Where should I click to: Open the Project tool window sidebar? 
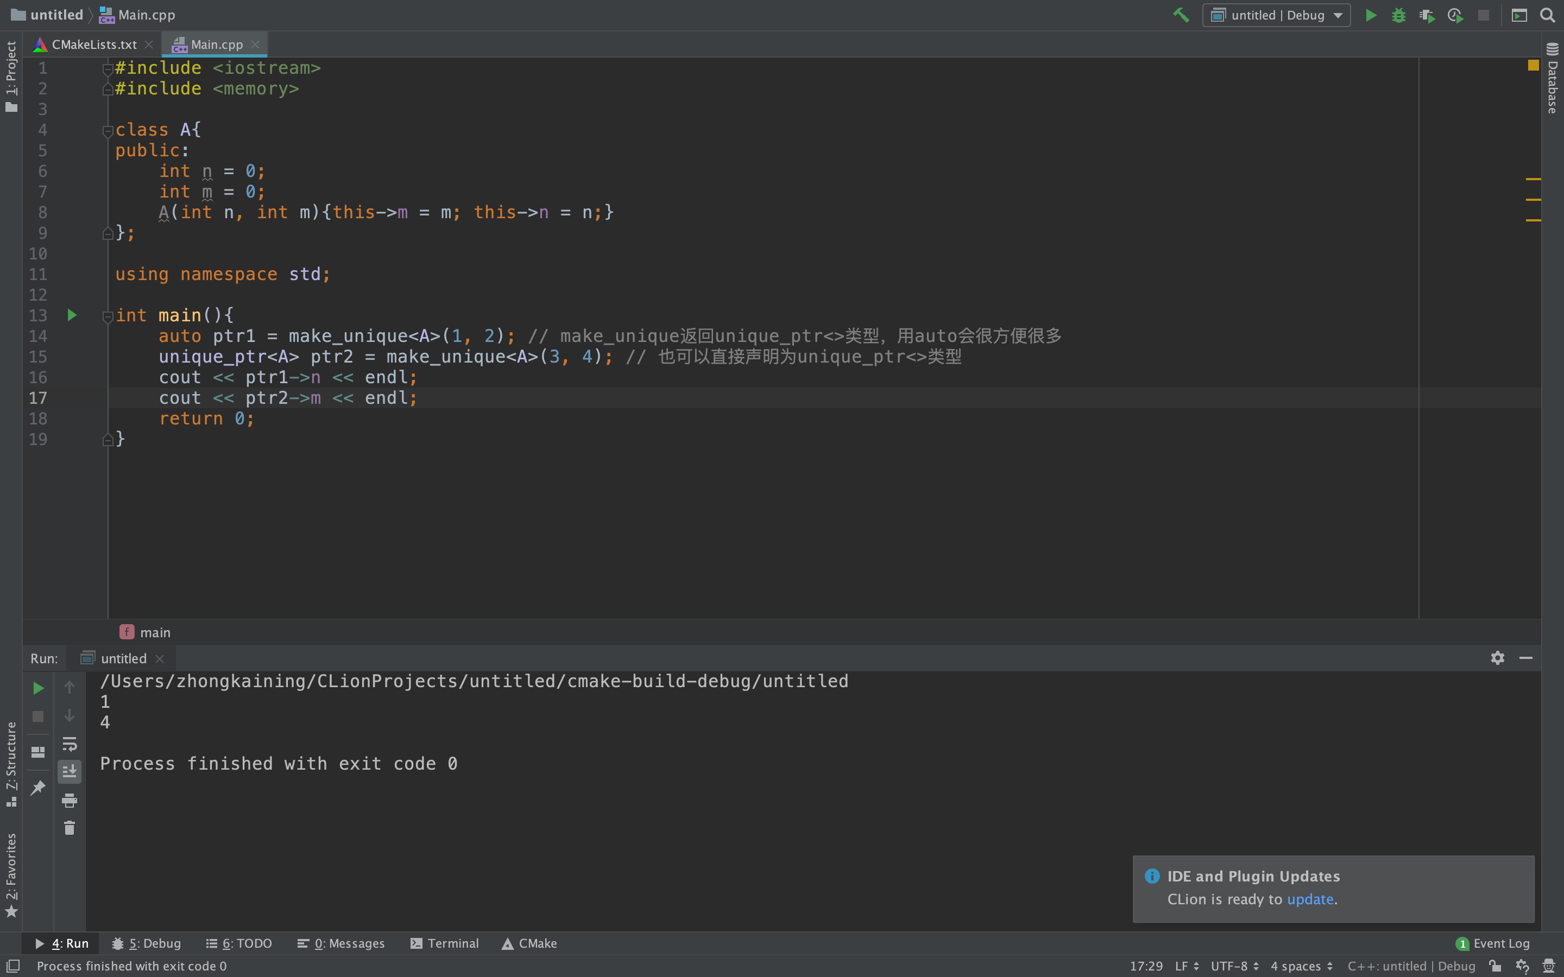tap(11, 75)
